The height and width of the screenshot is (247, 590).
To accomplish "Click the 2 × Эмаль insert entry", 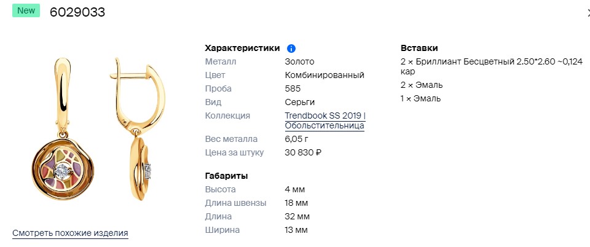I will tap(422, 85).
